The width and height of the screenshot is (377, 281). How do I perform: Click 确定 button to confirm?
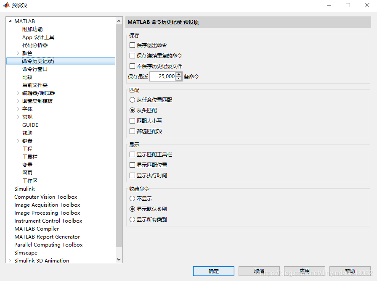coord(213,271)
